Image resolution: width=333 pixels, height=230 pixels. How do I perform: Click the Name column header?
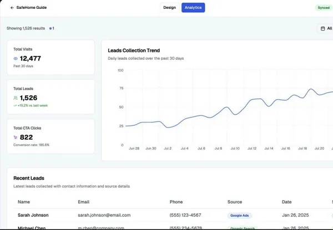(24, 202)
